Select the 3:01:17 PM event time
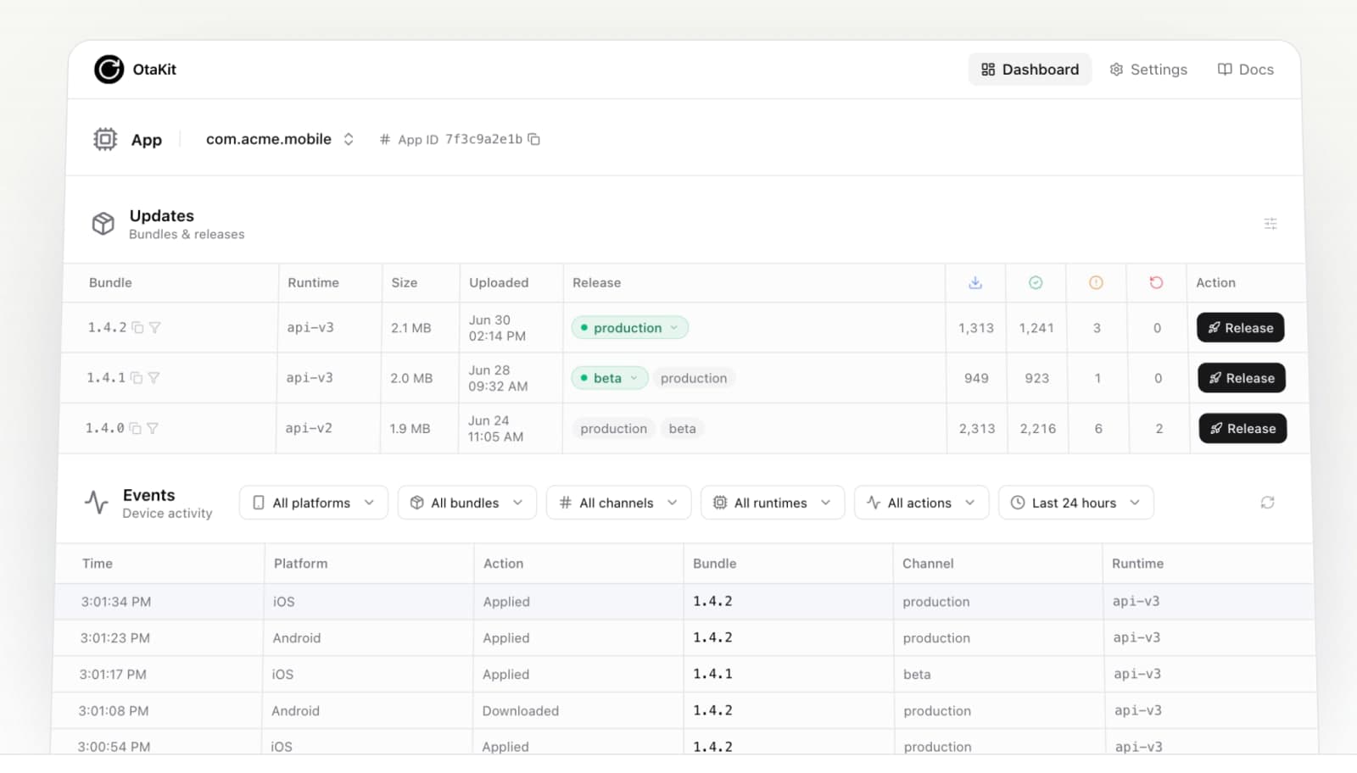This screenshot has width=1357, height=773. tap(113, 675)
